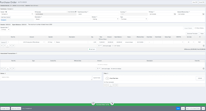Viewport: 206px width, 111px height.
Task: Click the Save button
Action: pyautogui.click(x=178, y=108)
